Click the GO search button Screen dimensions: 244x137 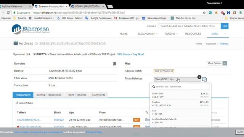point(225,26)
